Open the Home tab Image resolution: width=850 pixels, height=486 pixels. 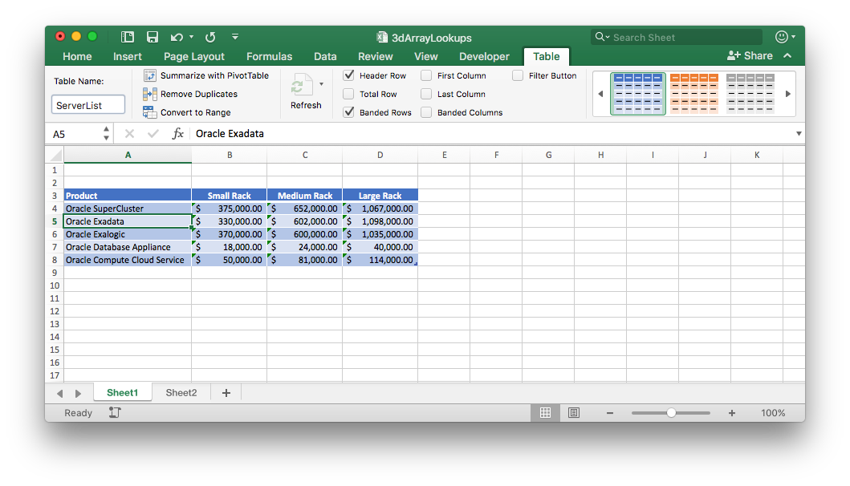(x=77, y=56)
